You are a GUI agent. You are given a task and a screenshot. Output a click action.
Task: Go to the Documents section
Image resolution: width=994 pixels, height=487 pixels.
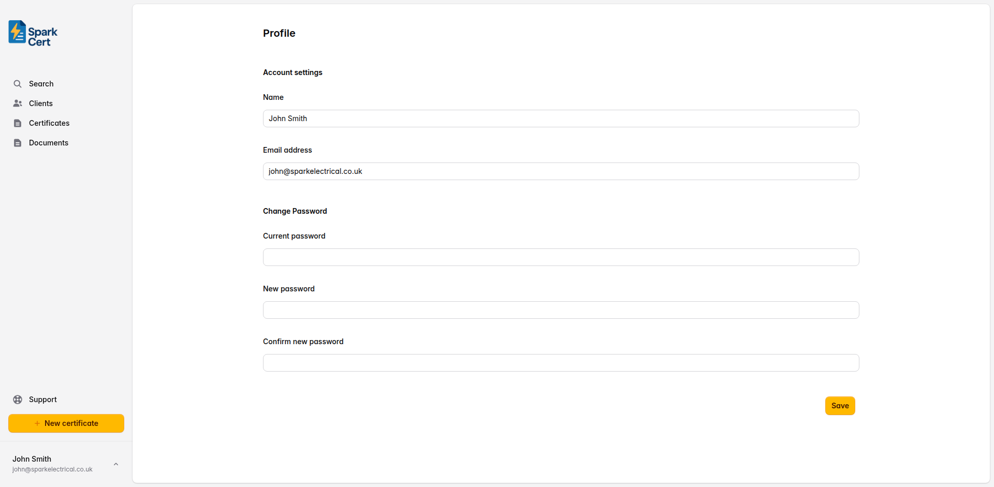(49, 142)
